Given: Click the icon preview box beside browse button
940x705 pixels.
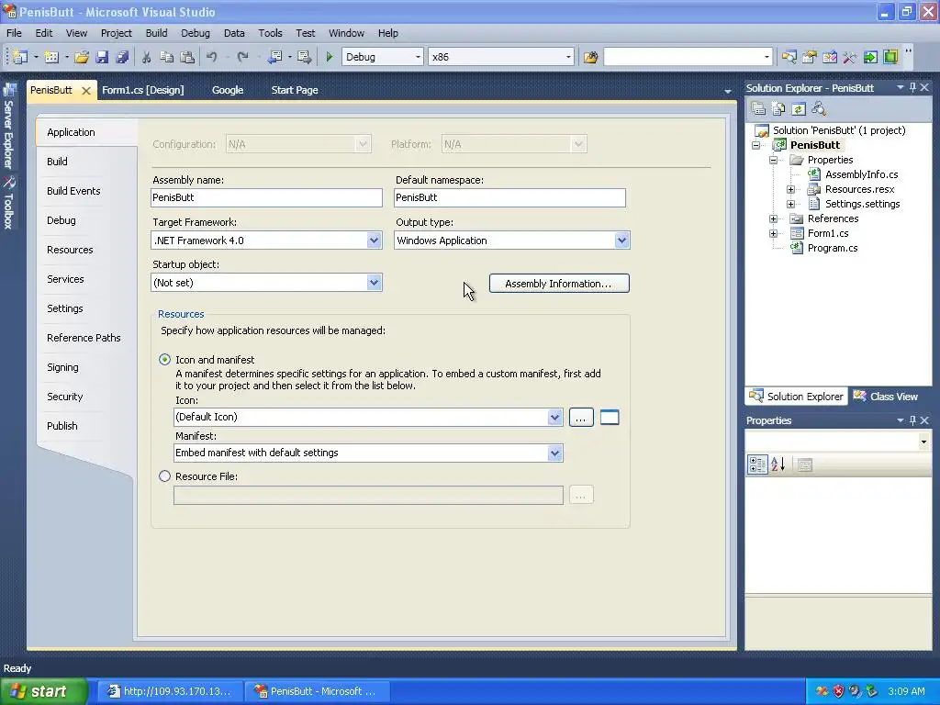Looking at the screenshot, I should [610, 418].
